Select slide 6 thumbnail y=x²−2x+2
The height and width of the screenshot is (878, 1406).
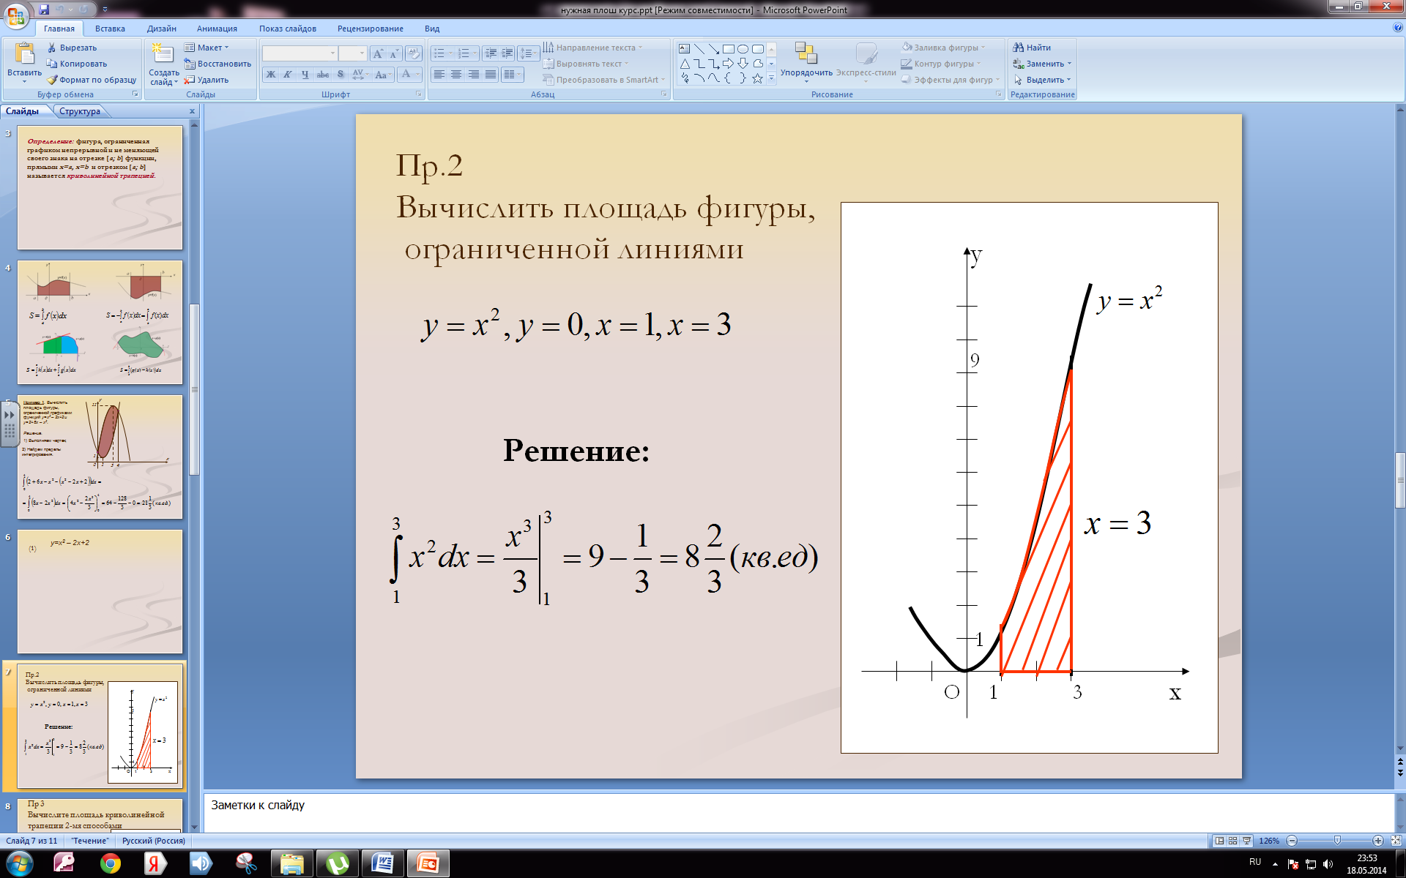pos(100,591)
